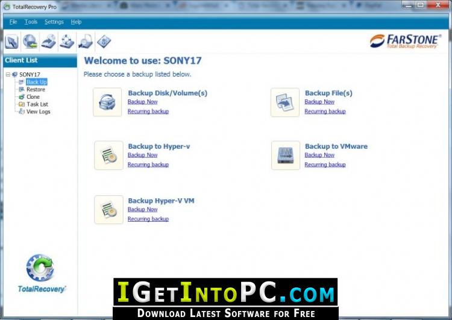Click the icon beside Restore tree item
The width and height of the screenshot is (452, 320).
[x=21, y=89]
